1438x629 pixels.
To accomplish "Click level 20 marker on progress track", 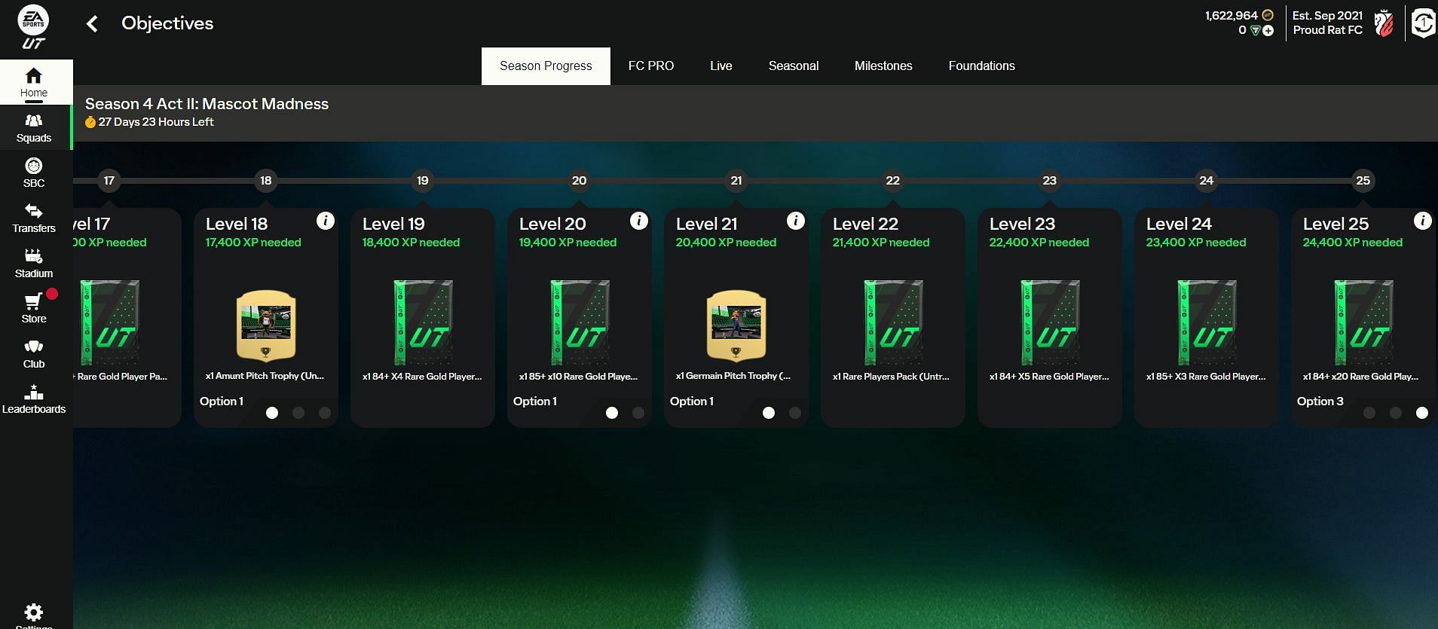I will pyautogui.click(x=580, y=181).
